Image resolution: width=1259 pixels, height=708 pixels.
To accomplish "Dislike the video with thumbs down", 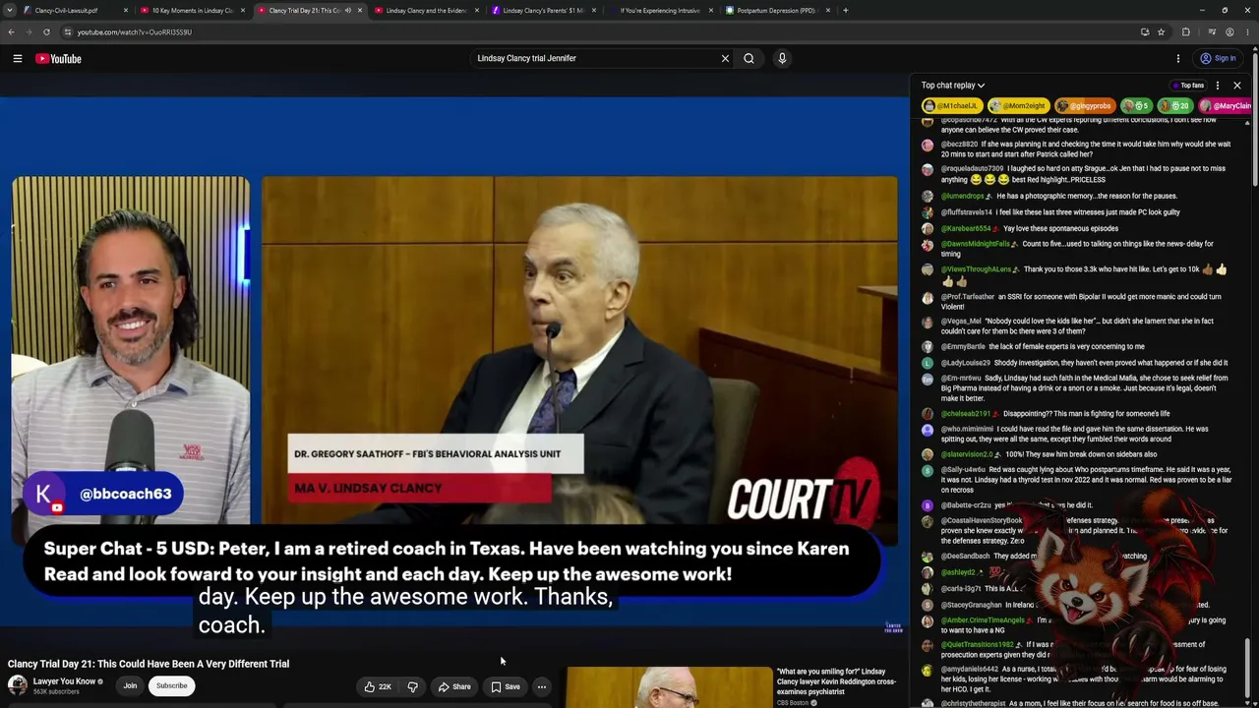I will (413, 686).
